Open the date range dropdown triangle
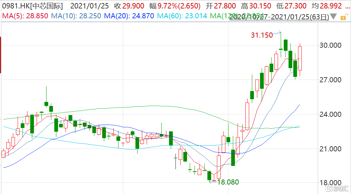Viewport: 351px width, 194px height. pyautogui.click(x=333, y=17)
